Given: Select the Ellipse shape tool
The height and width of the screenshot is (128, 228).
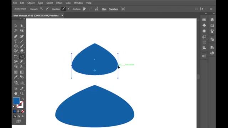Looking at the screenshot, I should tap(16, 46).
